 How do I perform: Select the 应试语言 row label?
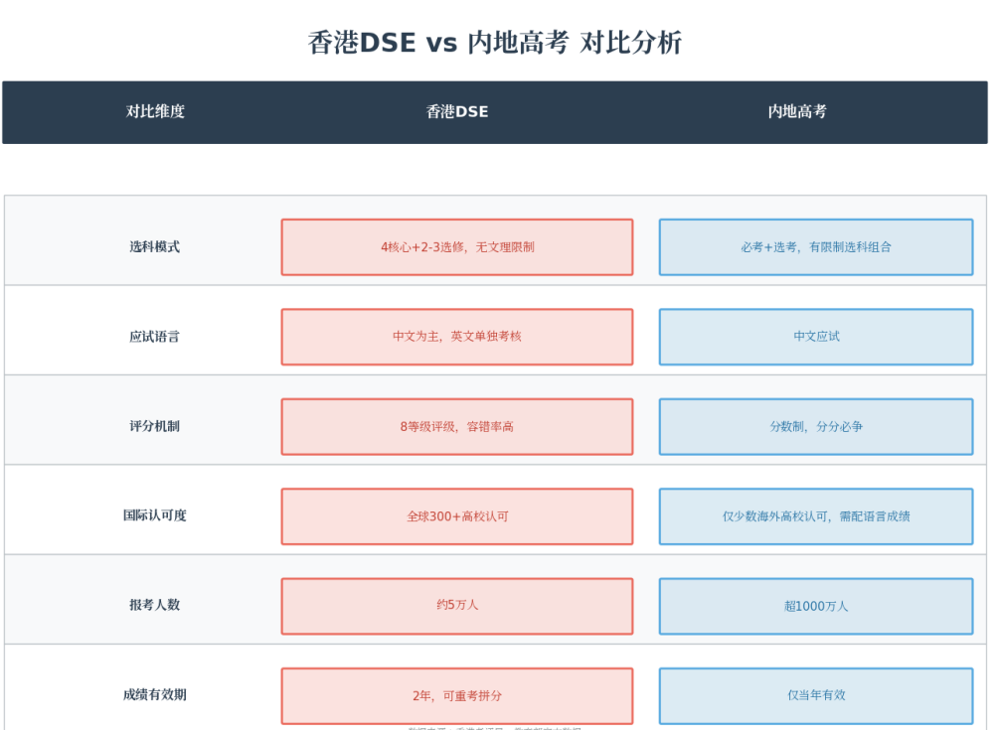coord(155,337)
